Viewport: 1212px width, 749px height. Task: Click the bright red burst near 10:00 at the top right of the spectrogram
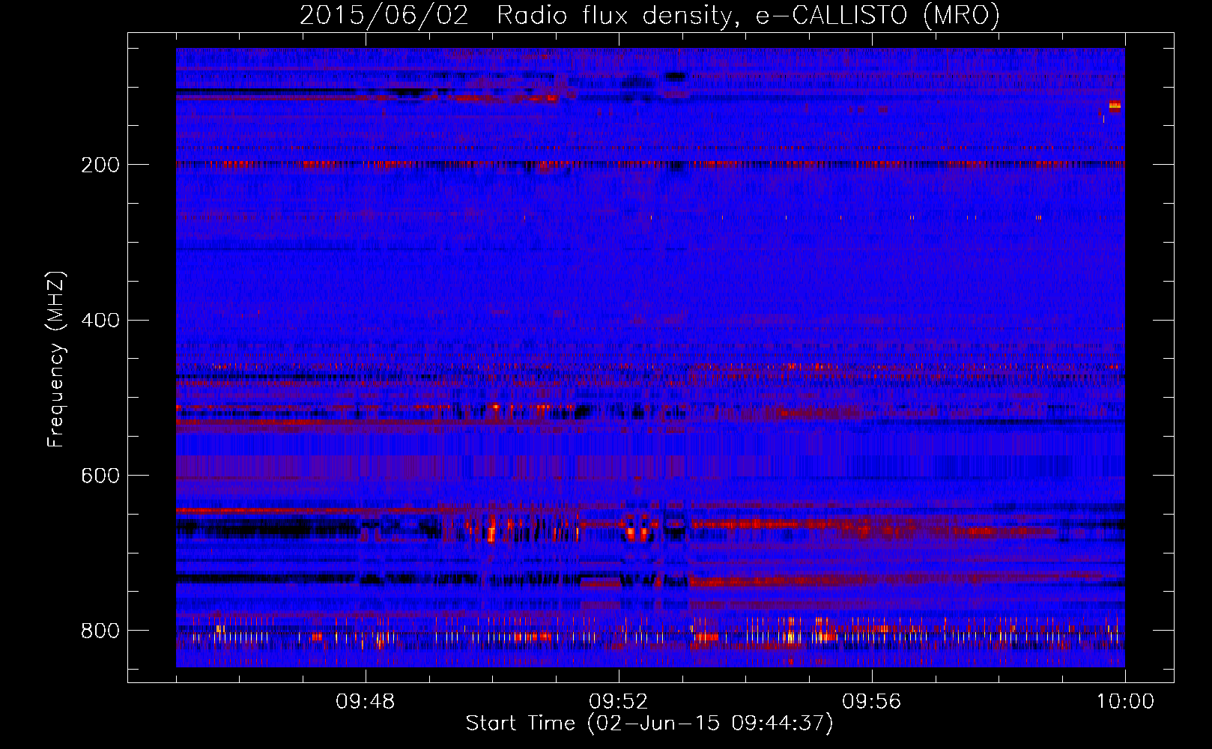click(x=1115, y=106)
